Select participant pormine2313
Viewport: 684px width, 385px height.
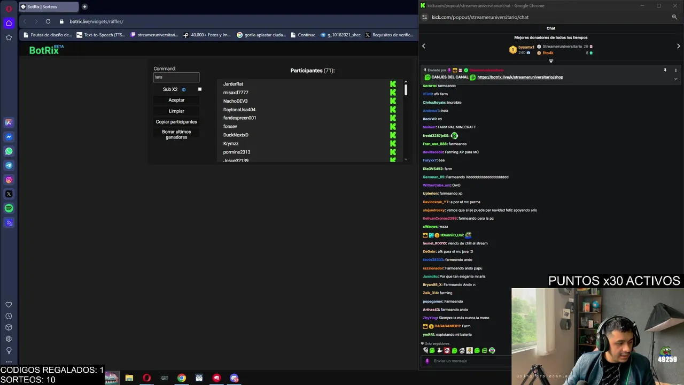tap(237, 152)
